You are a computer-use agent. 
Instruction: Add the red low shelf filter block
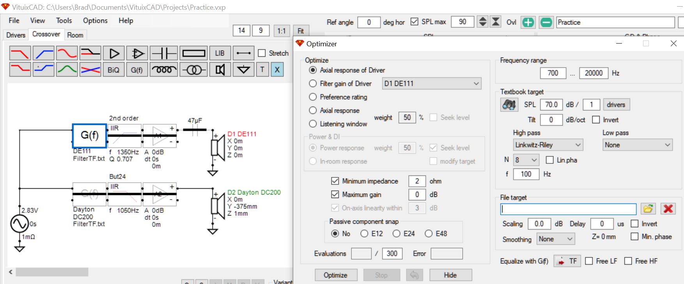pyautogui.click(x=20, y=70)
